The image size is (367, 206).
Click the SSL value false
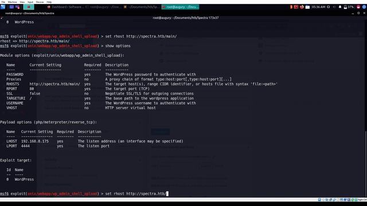coord(35,93)
